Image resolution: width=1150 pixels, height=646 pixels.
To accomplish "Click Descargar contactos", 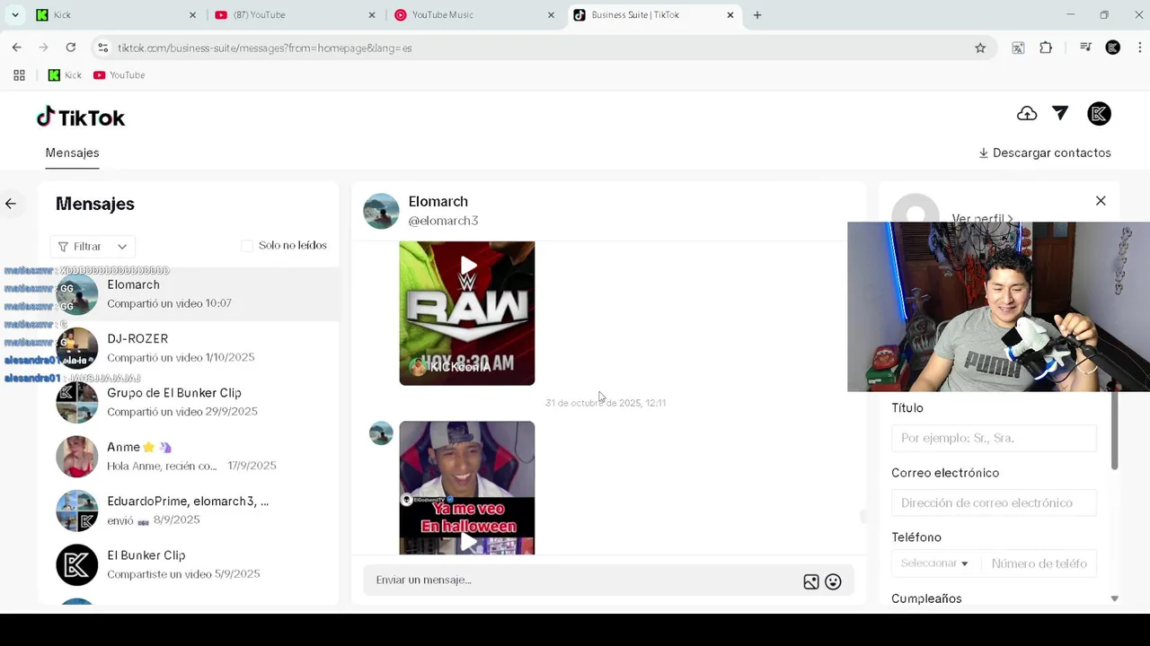I will [1045, 153].
